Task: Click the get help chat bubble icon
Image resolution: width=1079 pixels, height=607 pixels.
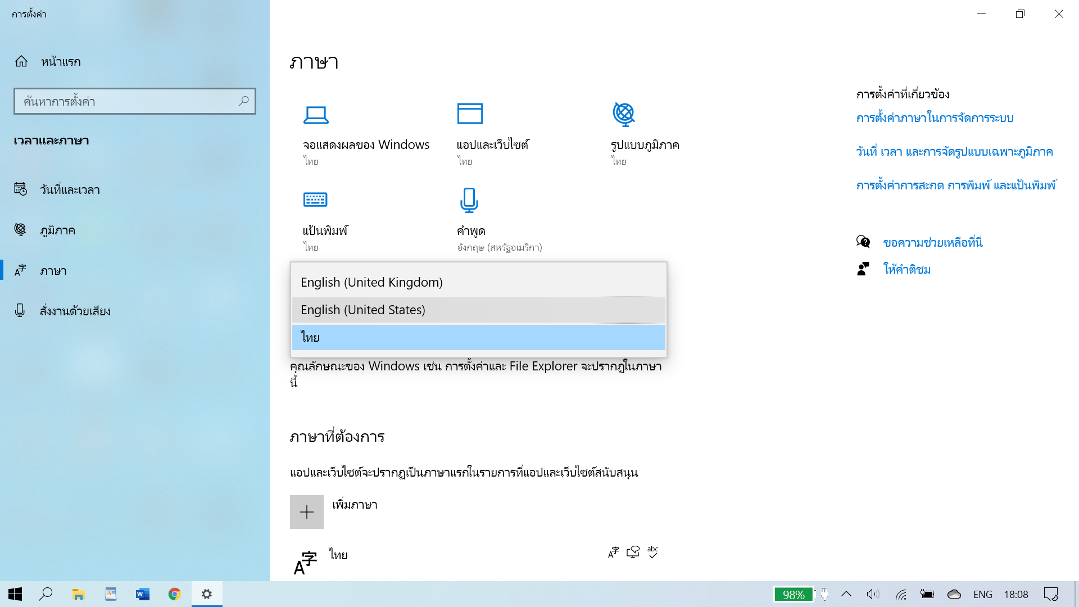Action: coord(863,242)
